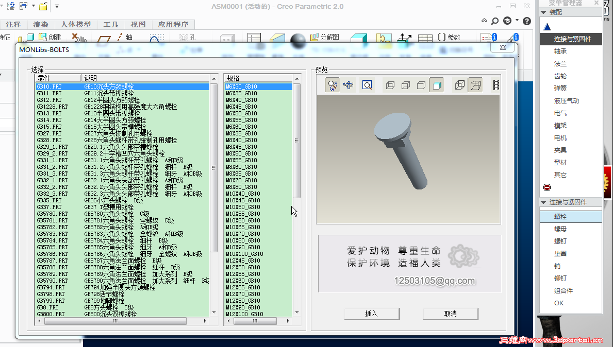Activate fly-through airplane view mode
Screen dimensions: 613x347
click(348, 85)
